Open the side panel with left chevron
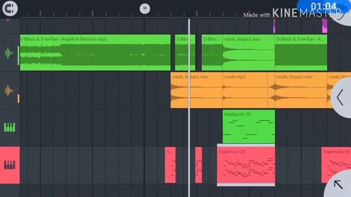 click(x=341, y=97)
